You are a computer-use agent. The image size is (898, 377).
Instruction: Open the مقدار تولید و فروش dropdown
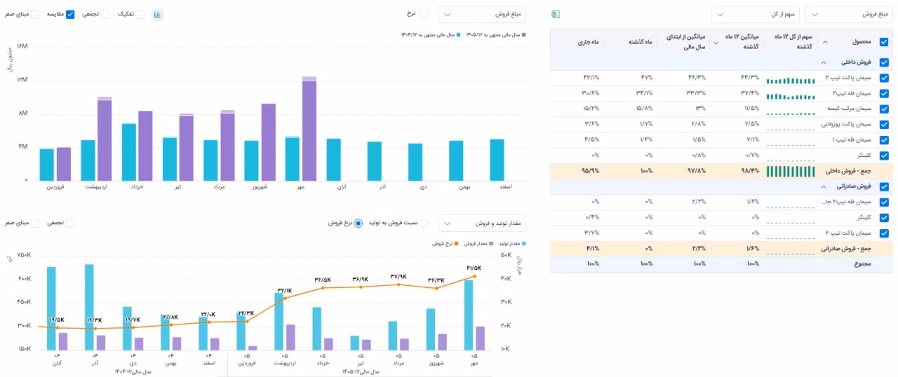pyautogui.click(x=482, y=223)
